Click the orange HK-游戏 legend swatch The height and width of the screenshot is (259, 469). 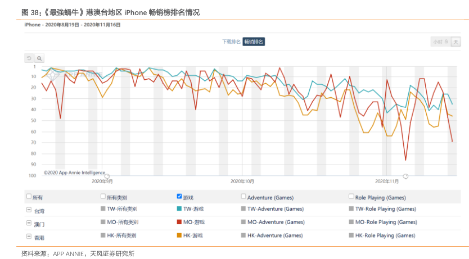coord(179,235)
